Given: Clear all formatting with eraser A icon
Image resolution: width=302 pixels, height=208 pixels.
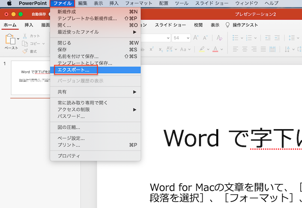Looking at the screenshot, I should 219,38.
